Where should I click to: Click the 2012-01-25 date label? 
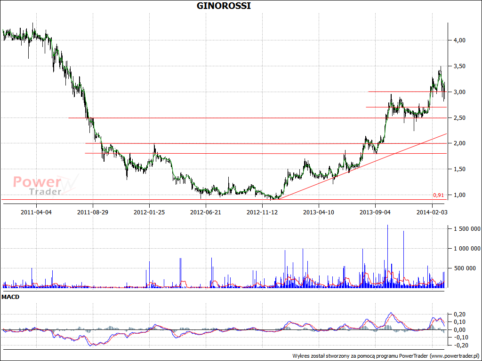149,212
